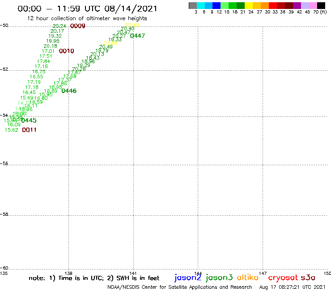Click the wave height value 16.55
Viewport: 331px width, 291px height.
click(x=37, y=77)
